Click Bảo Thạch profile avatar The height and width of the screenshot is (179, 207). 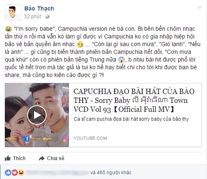coord(13,12)
